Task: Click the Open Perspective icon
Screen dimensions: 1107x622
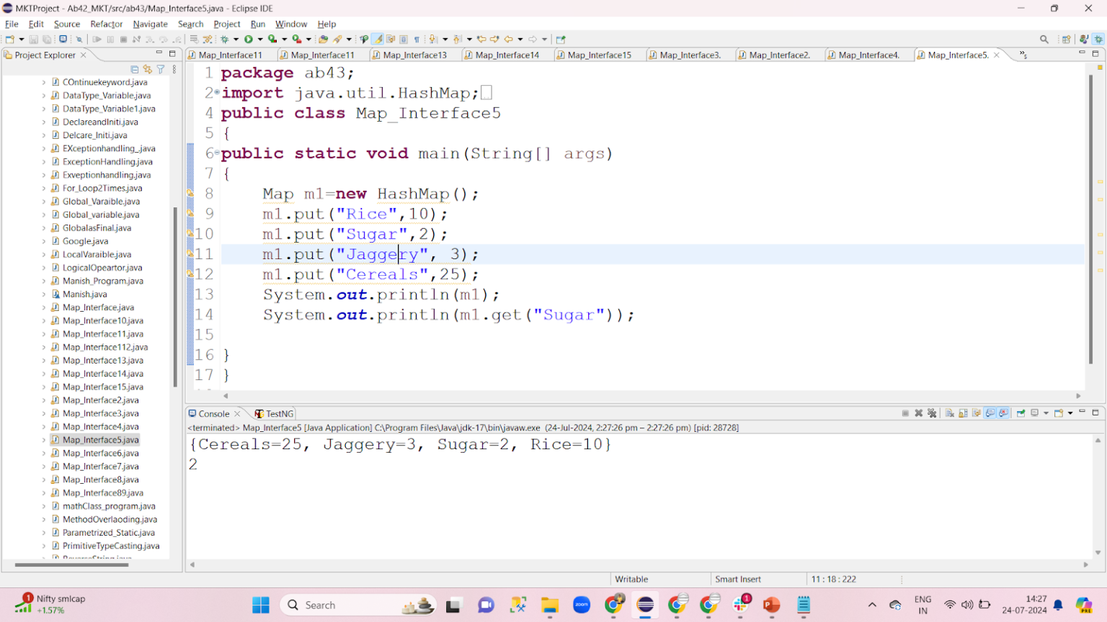Action: pos(1066,39)
